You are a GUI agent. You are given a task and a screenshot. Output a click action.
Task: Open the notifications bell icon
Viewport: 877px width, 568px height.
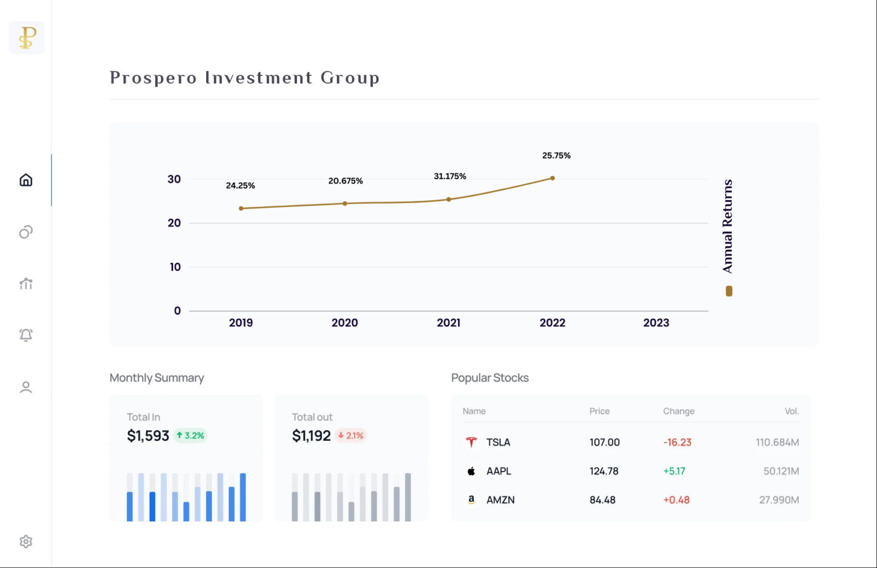coord(26,335)
